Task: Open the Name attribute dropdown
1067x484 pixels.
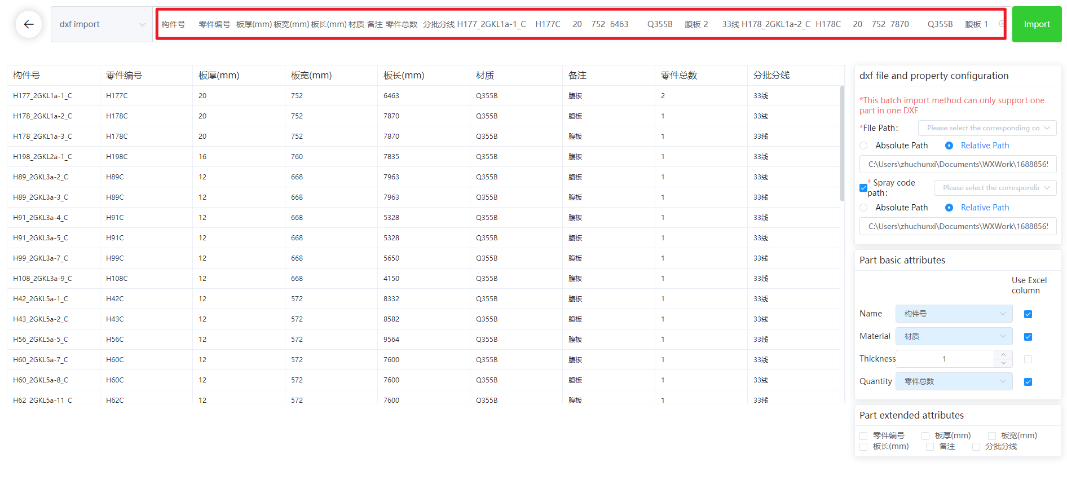Action: [954, 314]
